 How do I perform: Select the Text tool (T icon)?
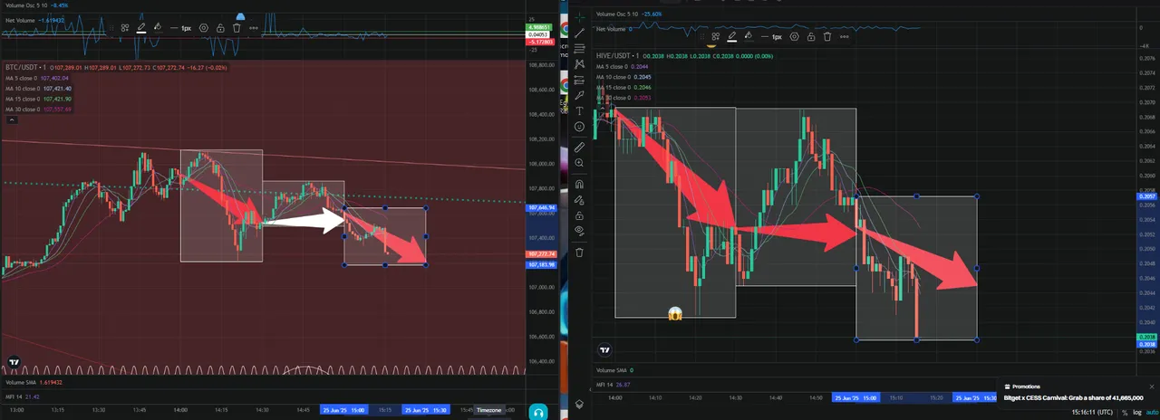(579, 110)
